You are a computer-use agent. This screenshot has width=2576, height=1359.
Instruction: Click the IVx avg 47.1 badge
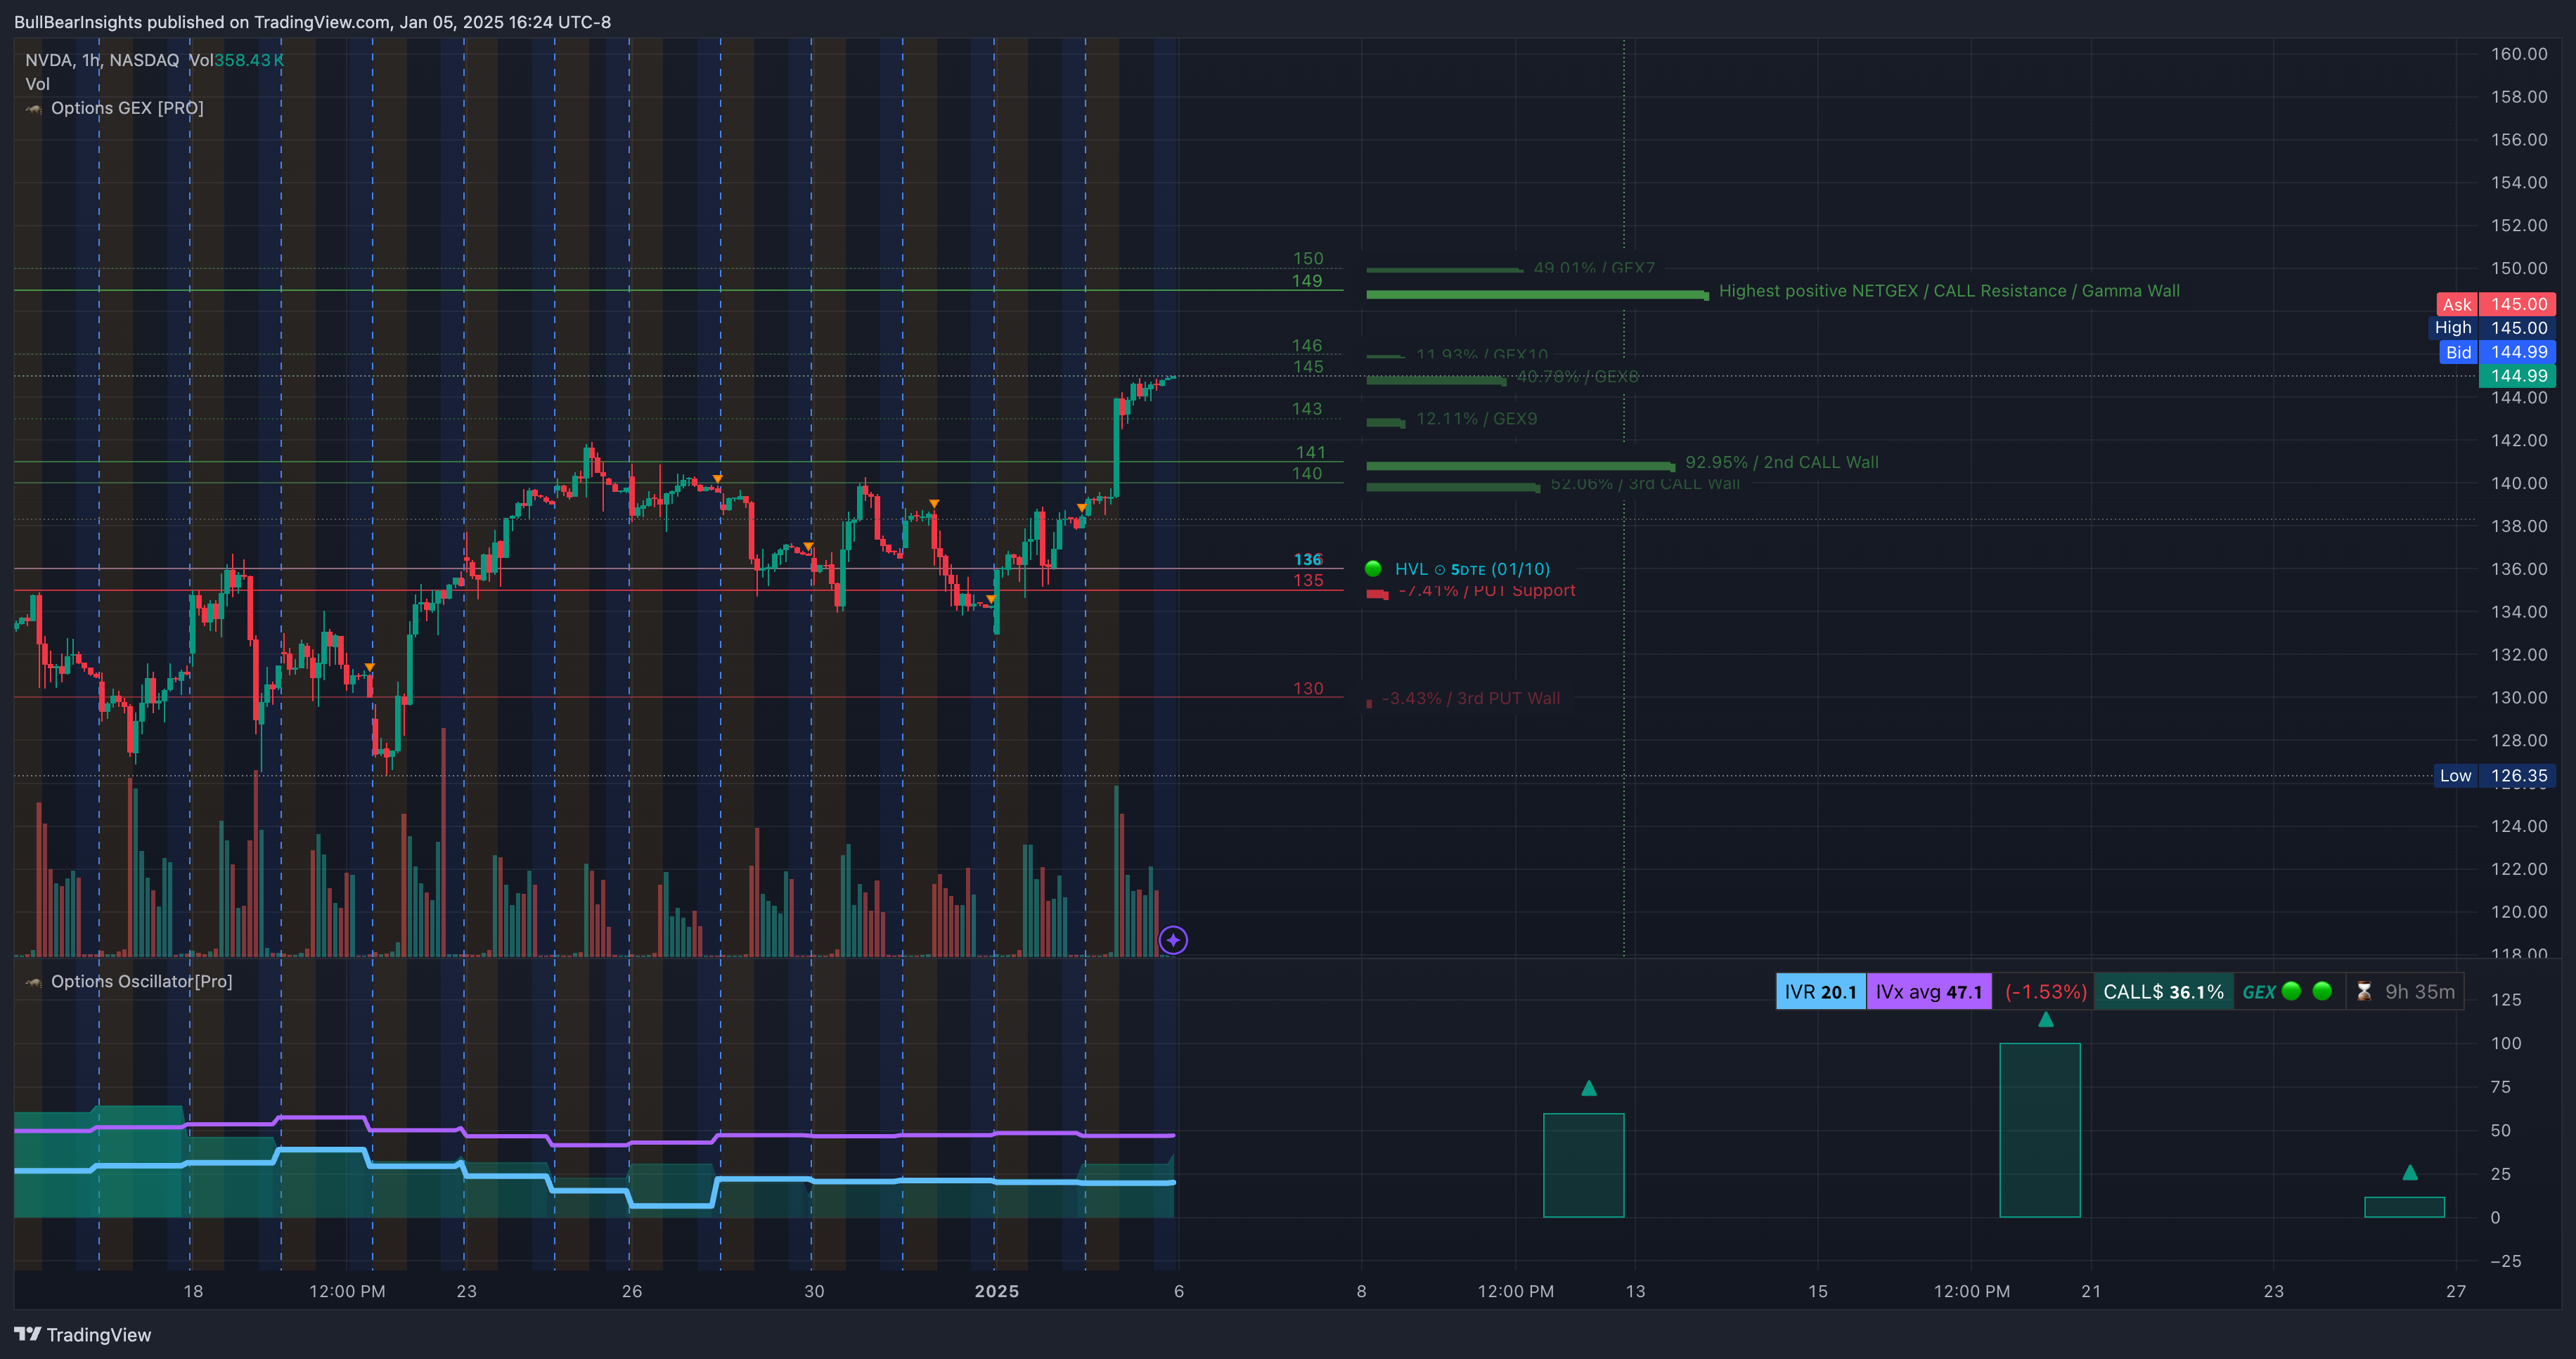pyautogui.click(x=1929, y=991)
